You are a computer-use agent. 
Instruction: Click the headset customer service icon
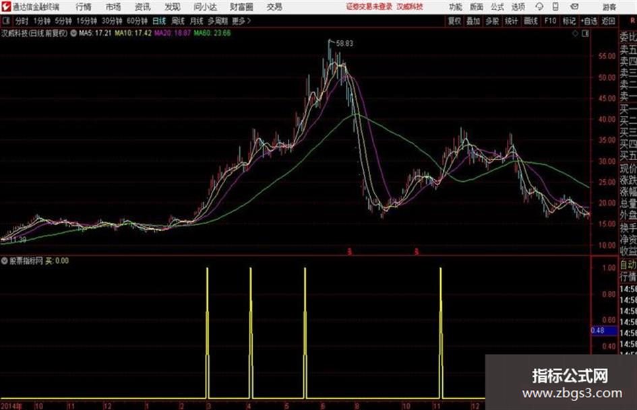(539, 7)
